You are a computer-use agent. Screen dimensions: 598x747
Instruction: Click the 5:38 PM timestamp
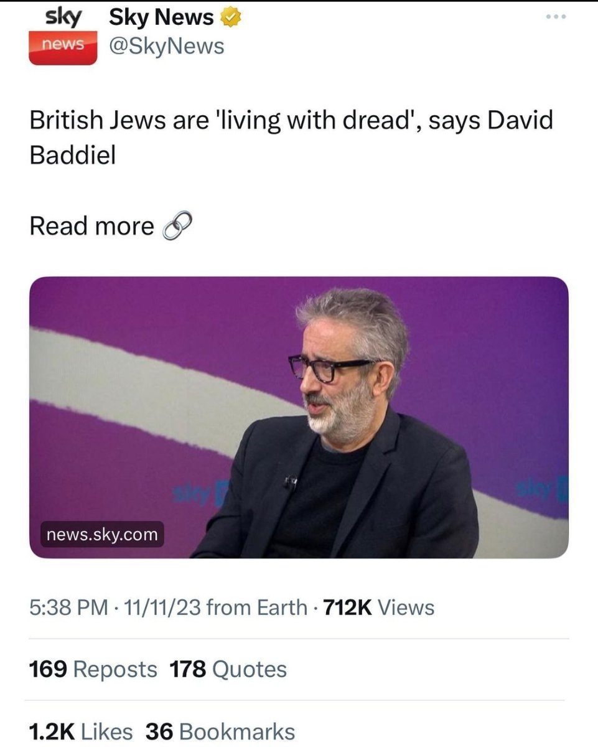[x=58, y=607]
